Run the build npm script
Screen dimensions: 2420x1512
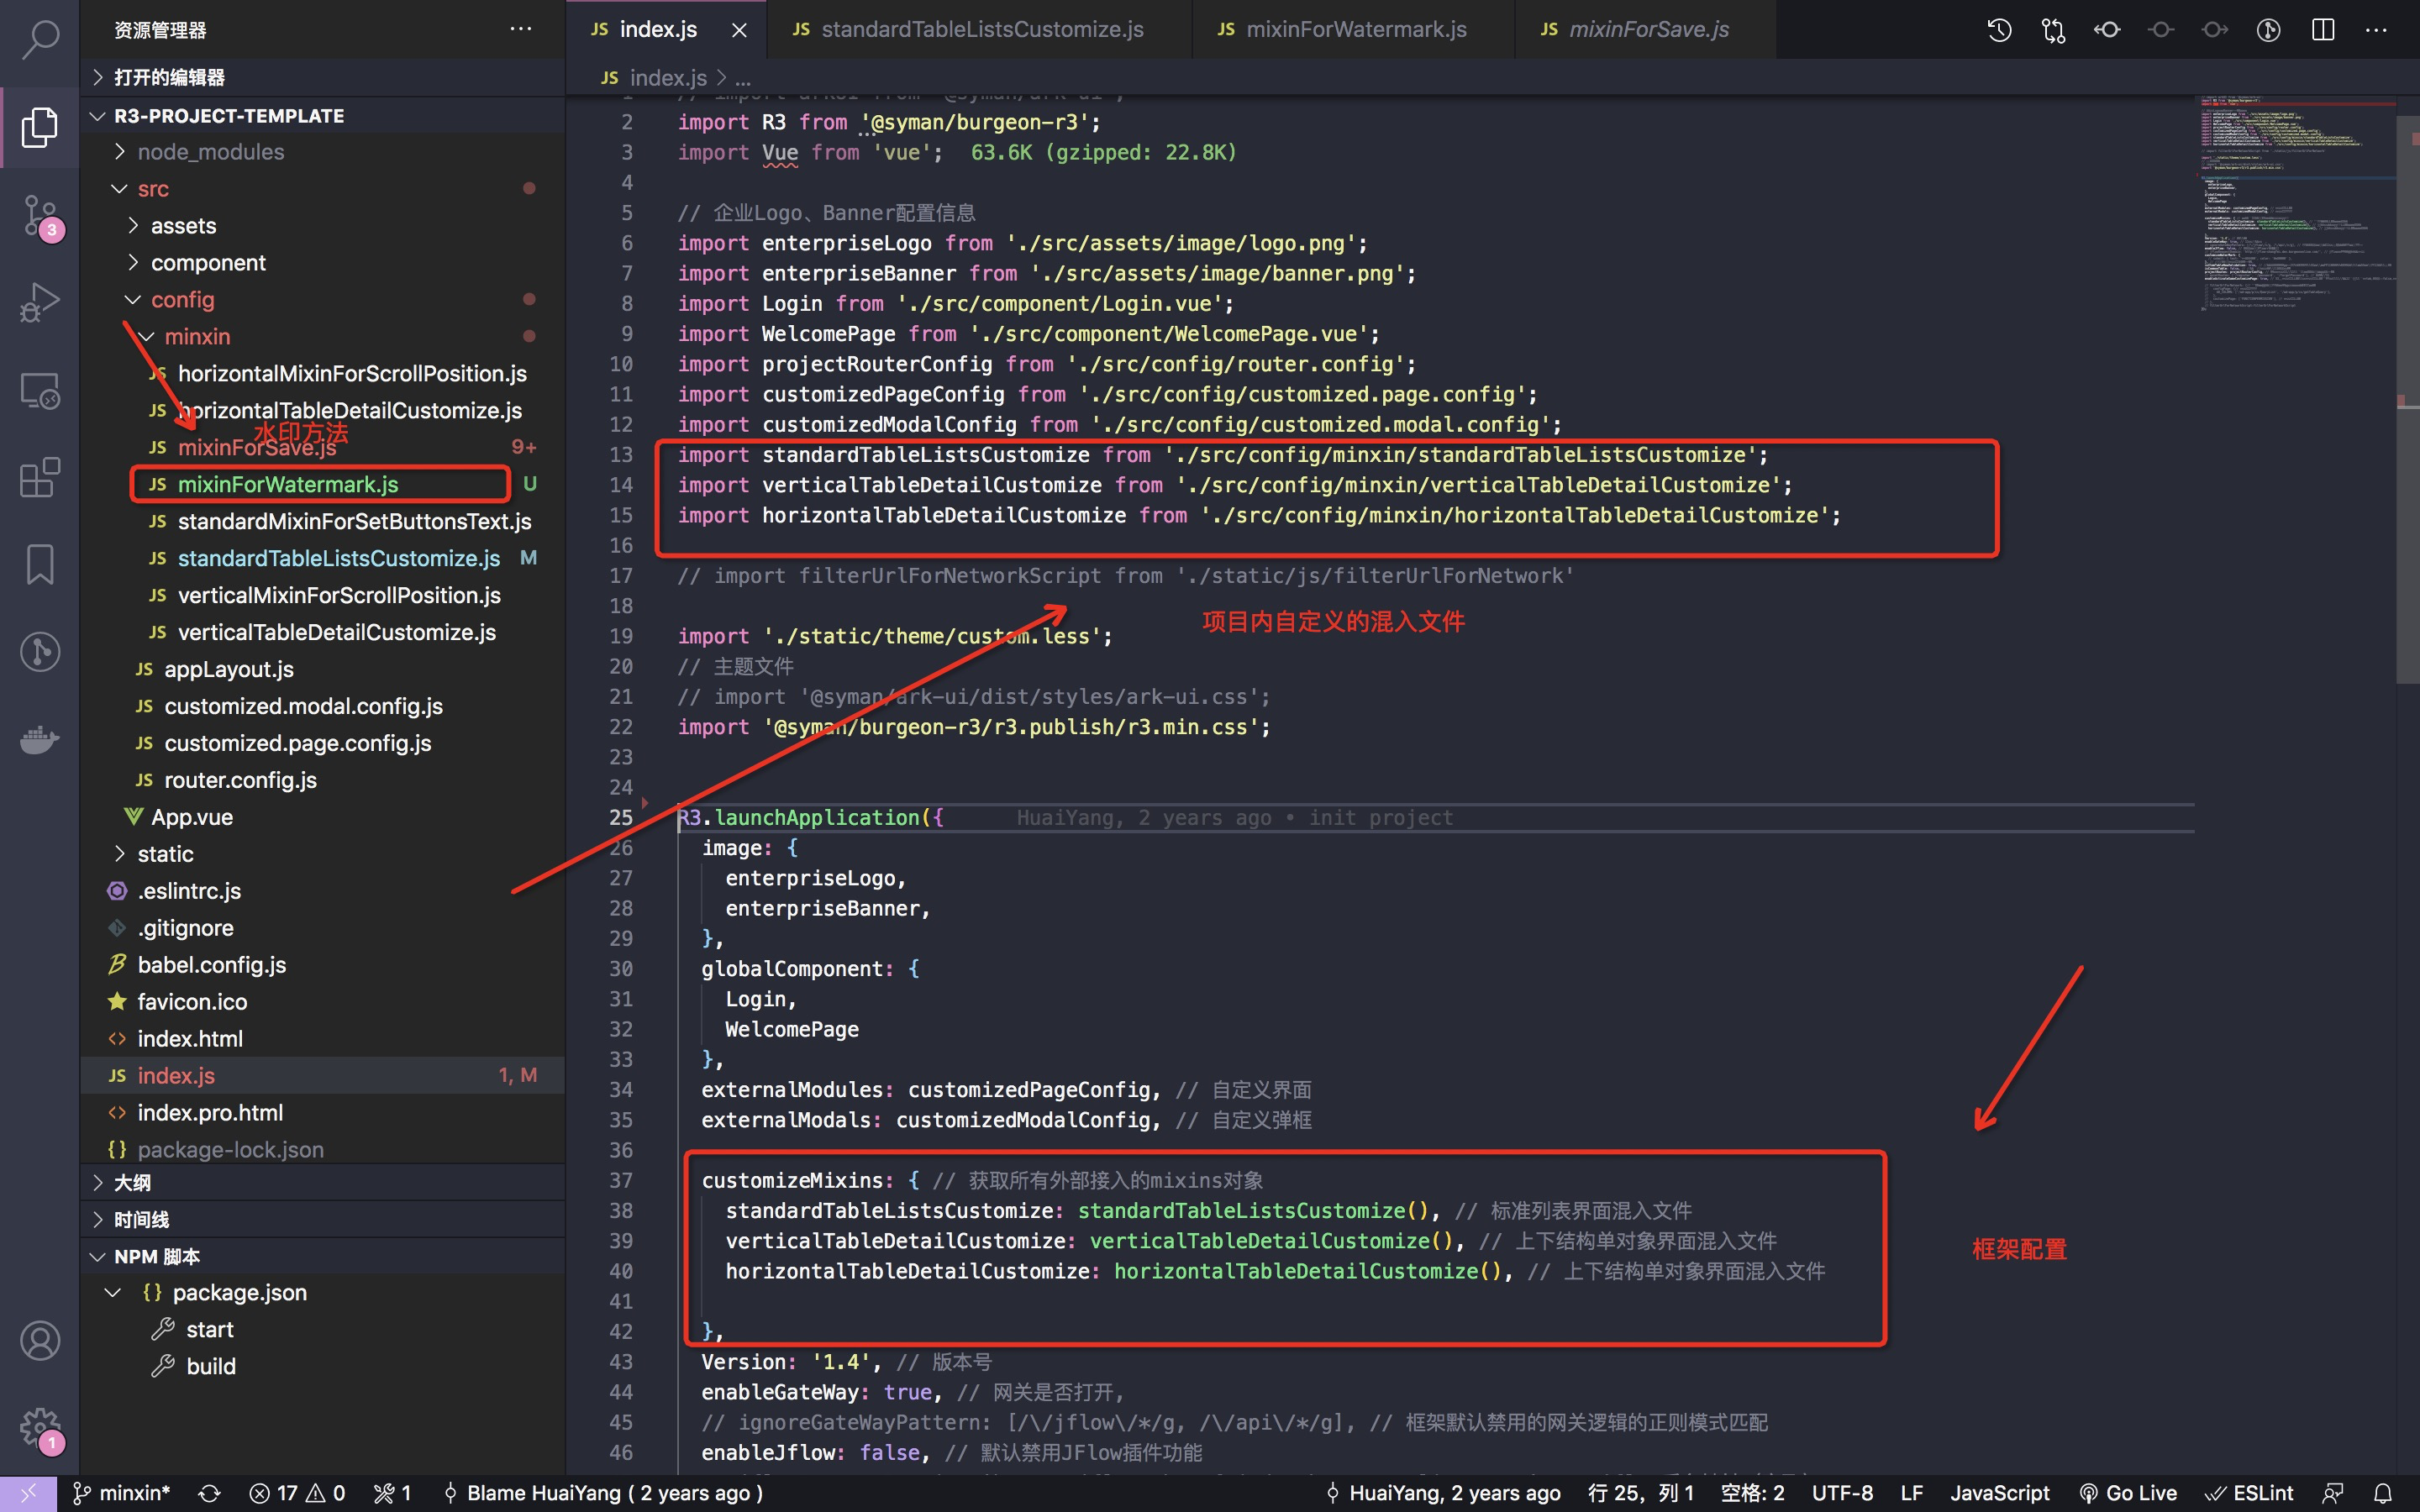[x=322, y=1367]
